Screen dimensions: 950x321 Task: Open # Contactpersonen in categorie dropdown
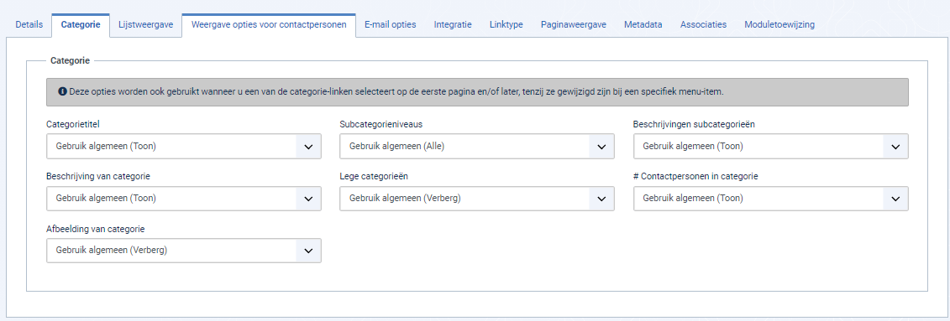point(770,199)
